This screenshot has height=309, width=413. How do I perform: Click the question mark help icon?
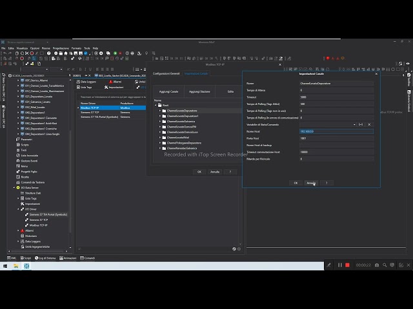(49, 53)
